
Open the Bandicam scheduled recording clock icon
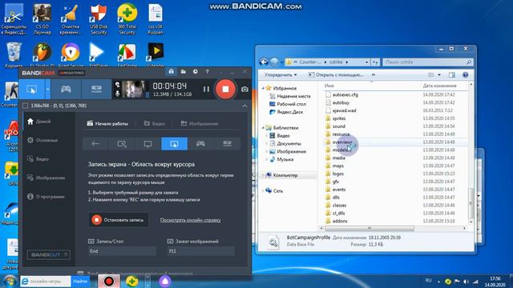(x=196, y=71)
